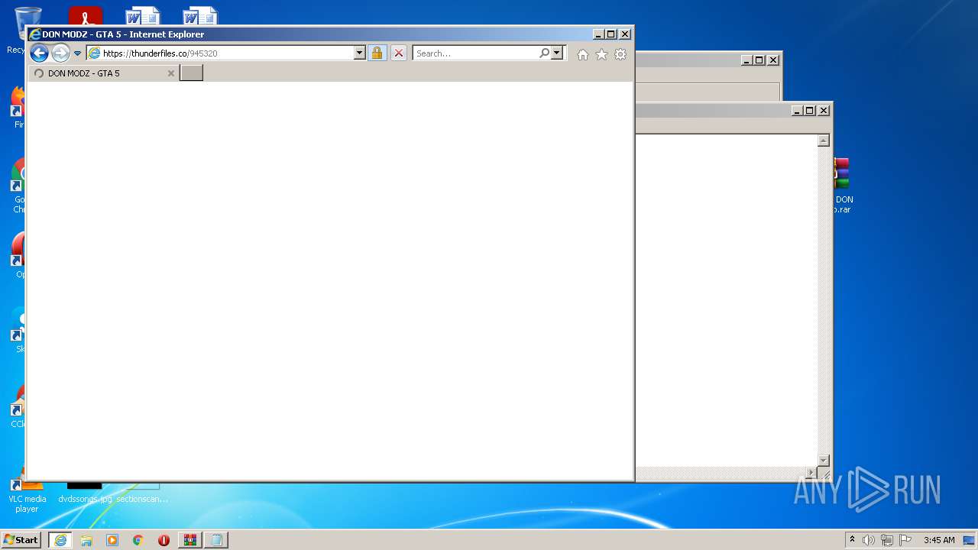Open the volume speaker tray icon
This screenshot has width=978, height=550.
tap(869, 540)
